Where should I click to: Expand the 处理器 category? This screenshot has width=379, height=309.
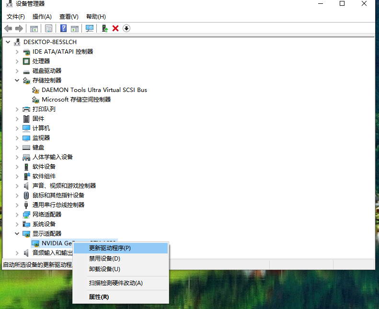coord(17,61)
